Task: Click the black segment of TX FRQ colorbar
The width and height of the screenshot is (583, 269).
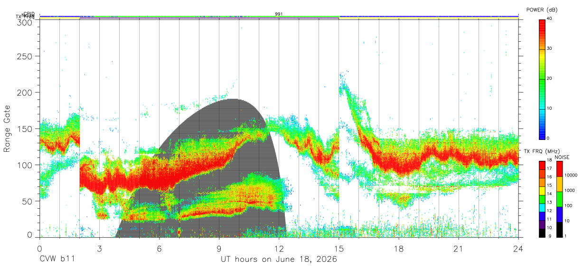Action: [542, 232]
